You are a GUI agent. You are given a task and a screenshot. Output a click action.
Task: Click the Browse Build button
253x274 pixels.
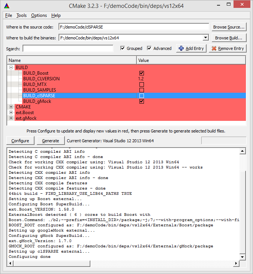tap(229, 38)
